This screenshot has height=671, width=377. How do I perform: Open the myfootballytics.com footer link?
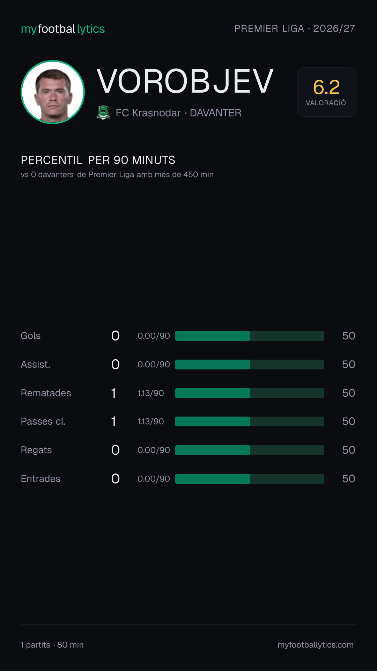point(316,645)
